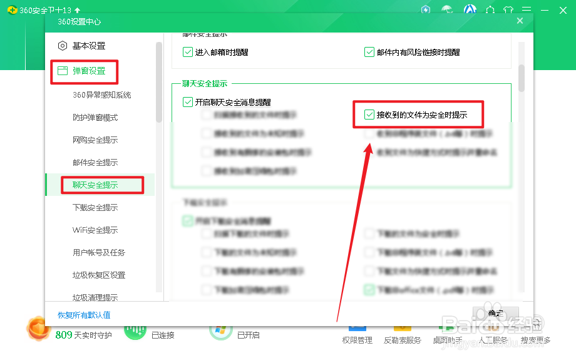Open the hamburger main menu in the main window
Viewport: 576px width, 363px height.
tap(527, 9)
